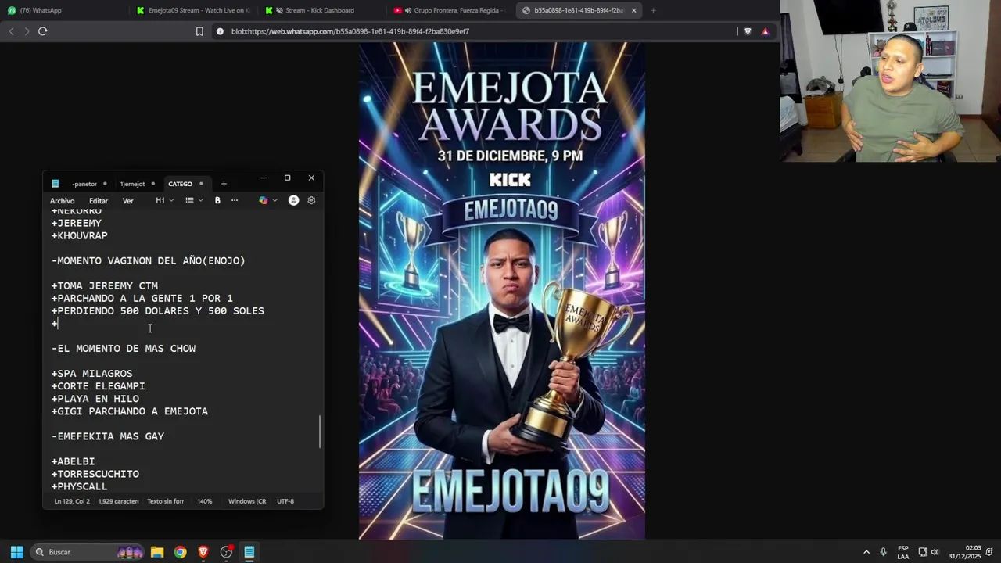The image size is (1001, 563).
Task: Expand the H1 heading dropdown
Action: pyautogui.click(x=164, y=200)
